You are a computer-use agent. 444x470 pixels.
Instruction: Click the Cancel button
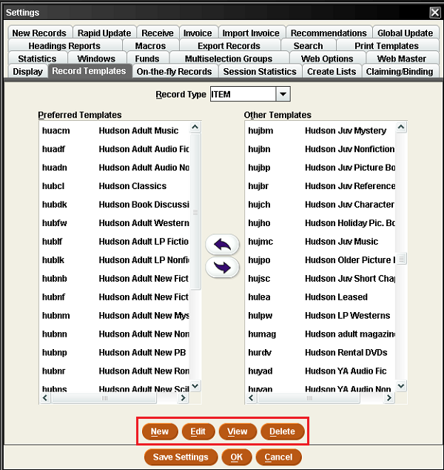click(278, 457)
